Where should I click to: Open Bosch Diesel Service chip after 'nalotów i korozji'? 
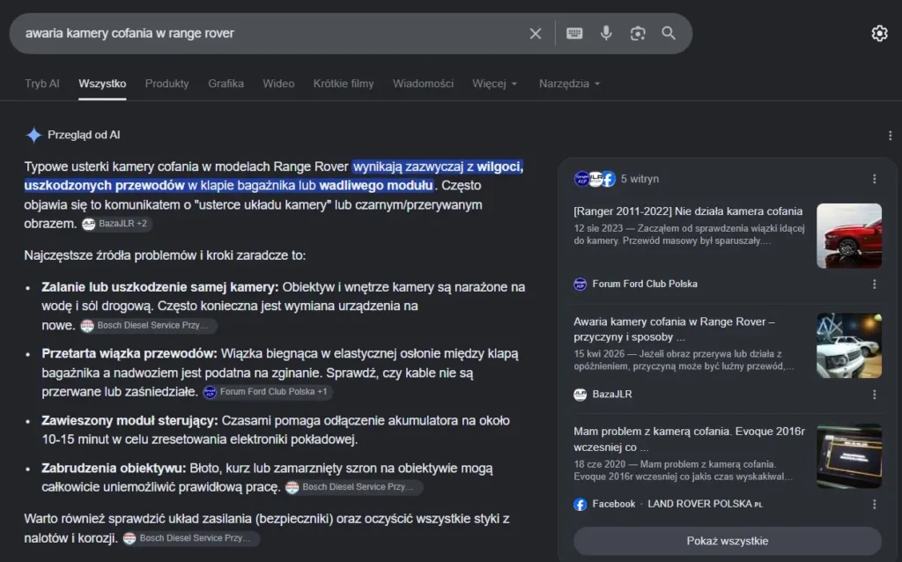tap(190, 538)
